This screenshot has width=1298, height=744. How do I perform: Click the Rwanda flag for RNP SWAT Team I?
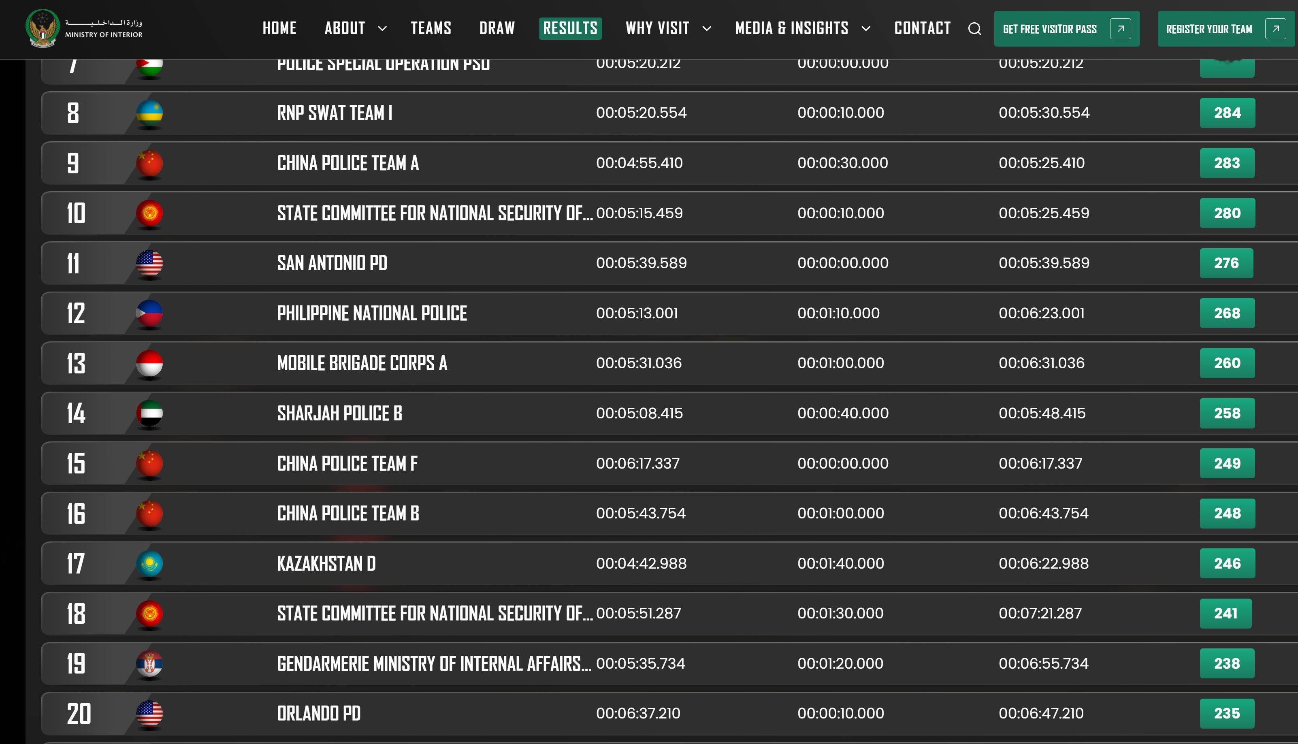pyautogui.click(x=149, y=113)
